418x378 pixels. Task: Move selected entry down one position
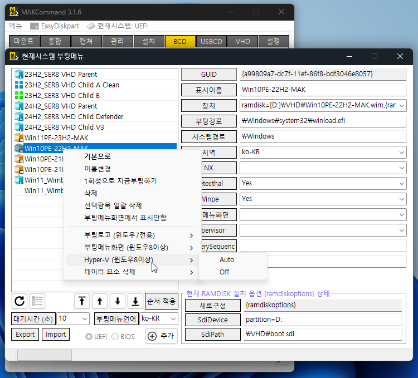coord(118,301)
